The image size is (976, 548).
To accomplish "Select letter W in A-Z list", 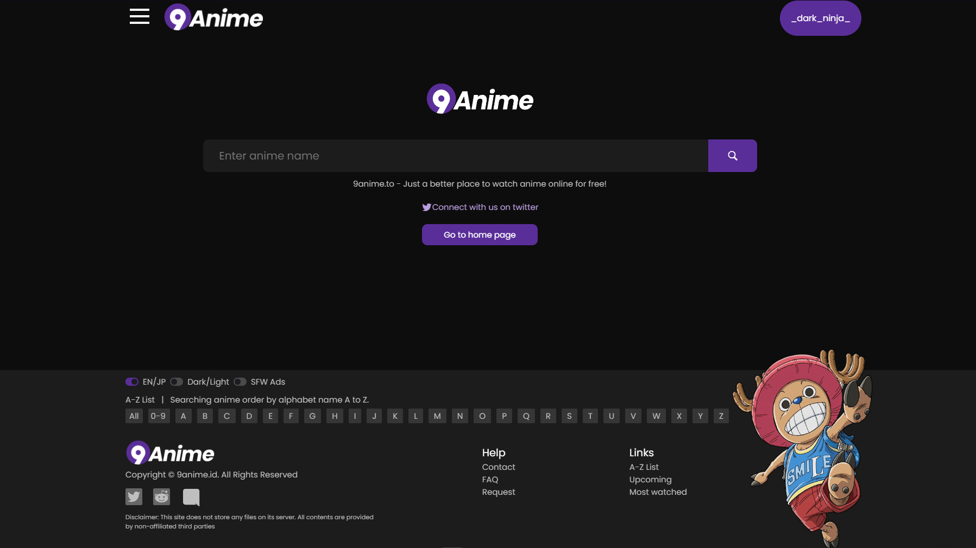I will coord(656,416).
